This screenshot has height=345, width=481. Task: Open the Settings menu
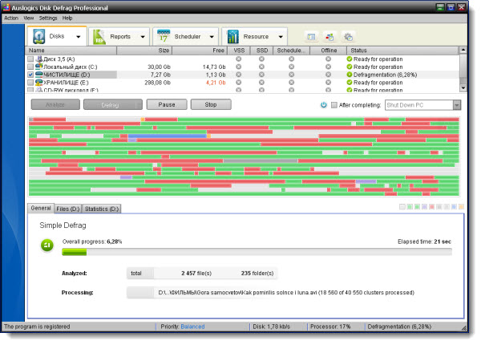48,17
